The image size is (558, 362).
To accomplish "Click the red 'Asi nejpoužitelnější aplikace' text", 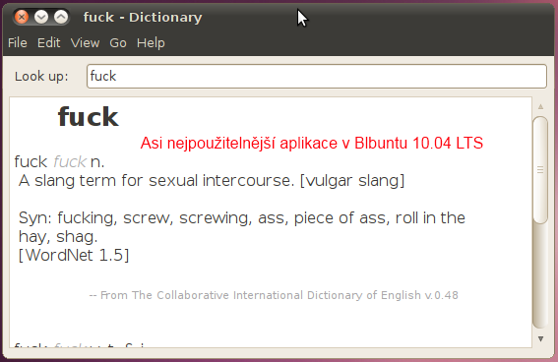I will (312, 143).
